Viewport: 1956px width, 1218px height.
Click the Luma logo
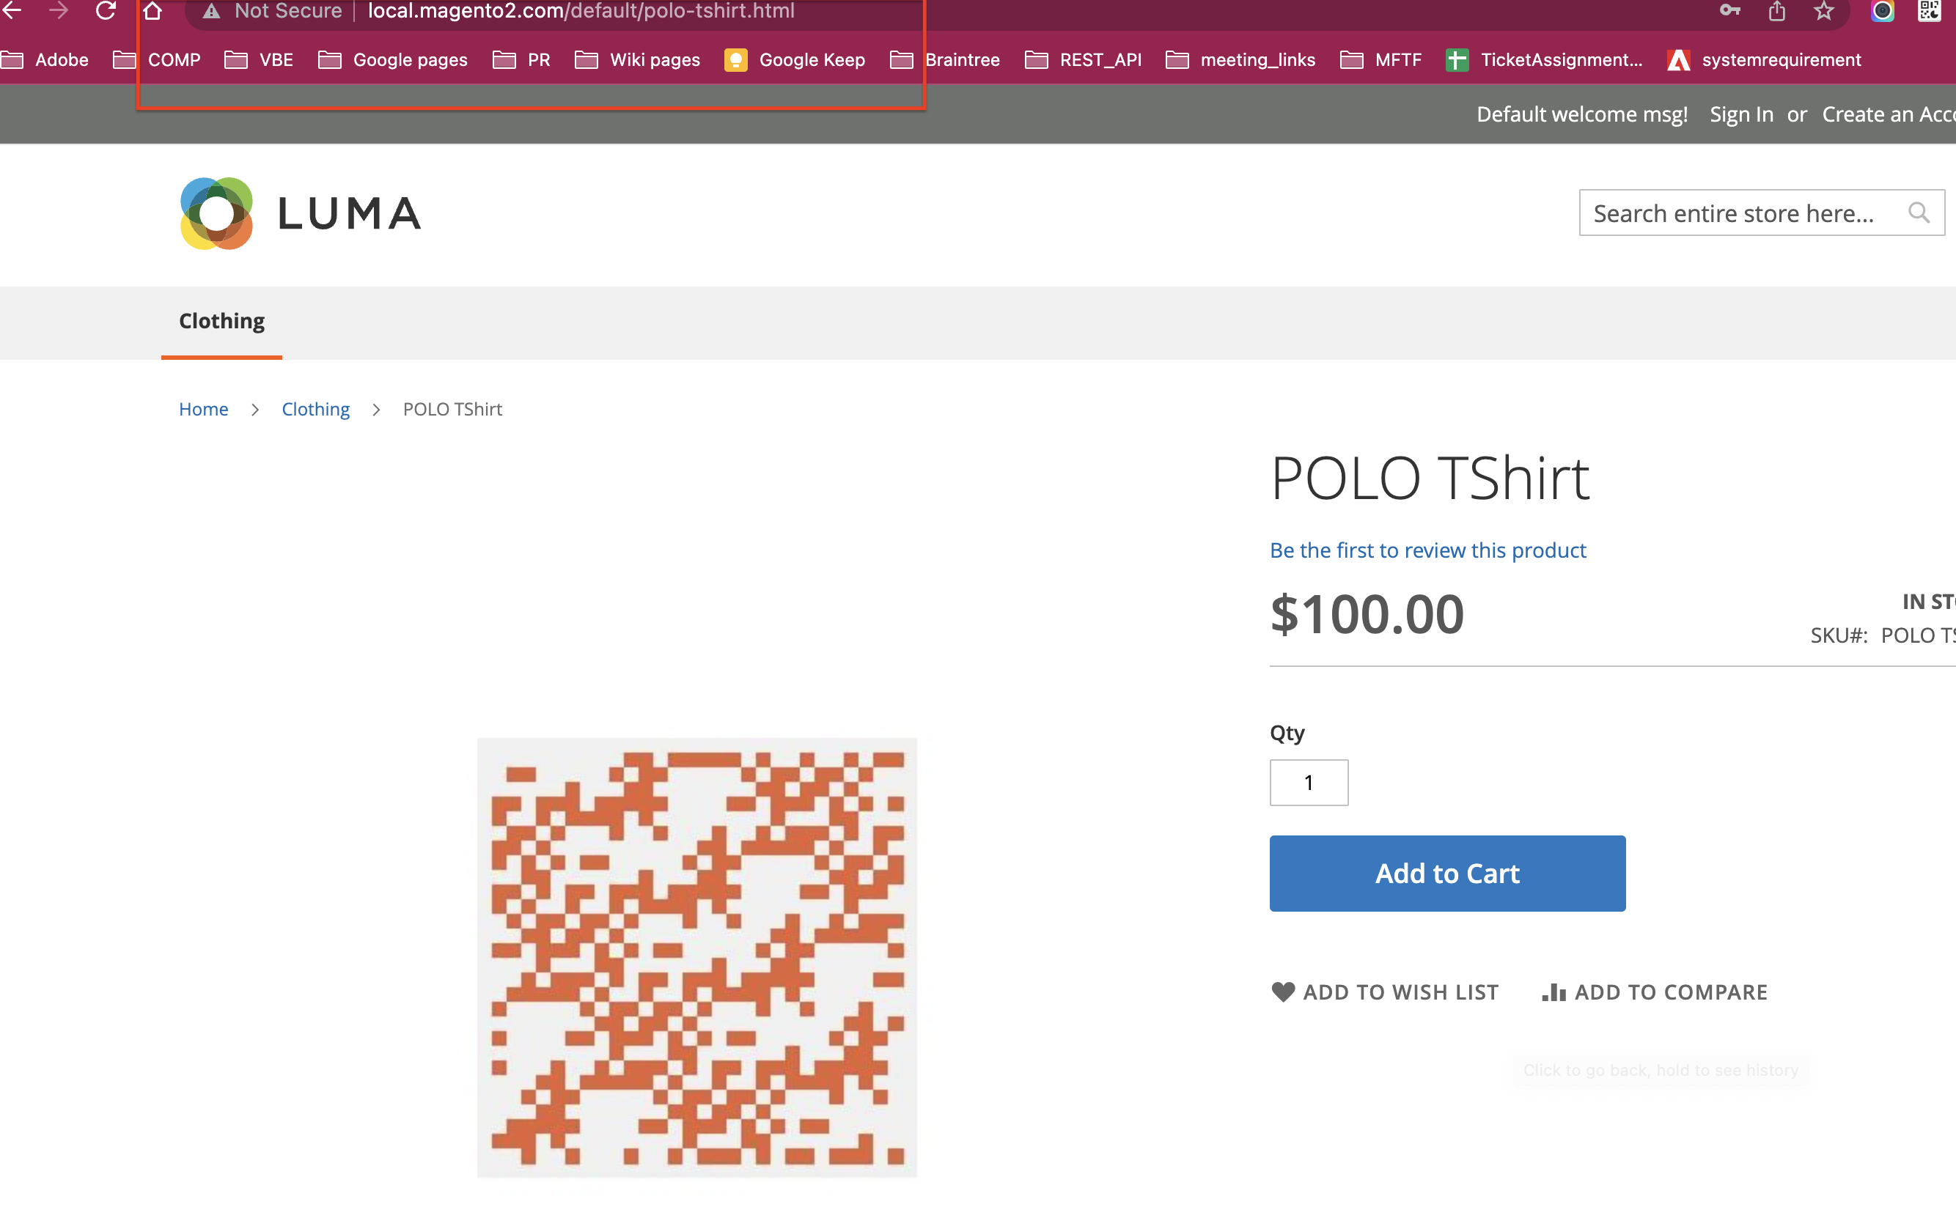point(300,213)
